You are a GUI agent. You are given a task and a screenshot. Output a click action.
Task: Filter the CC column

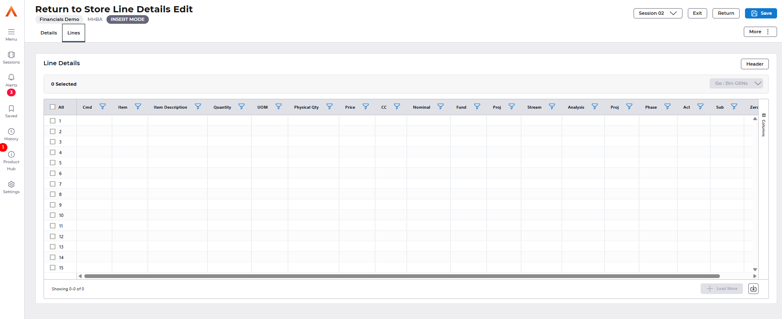[397, 107]
